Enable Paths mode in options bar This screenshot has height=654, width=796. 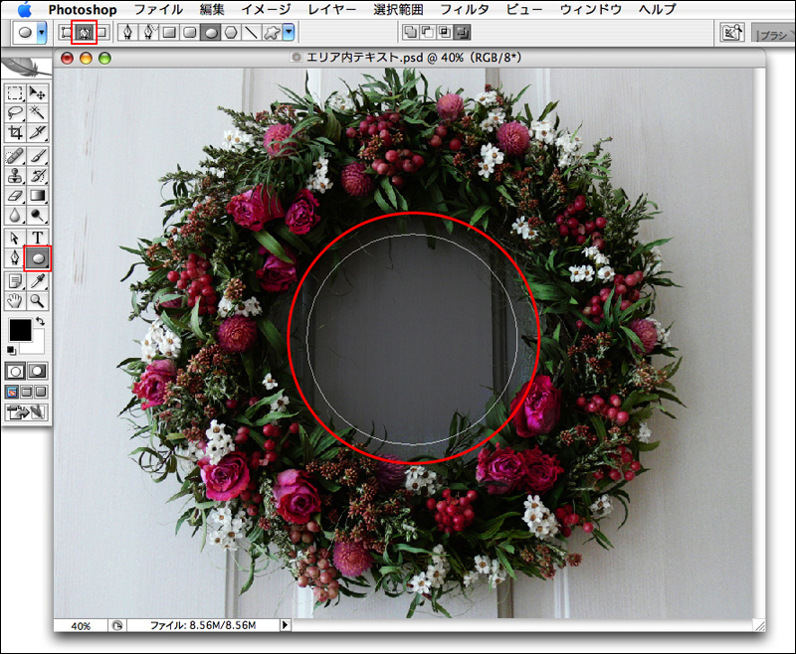(85, 32)
